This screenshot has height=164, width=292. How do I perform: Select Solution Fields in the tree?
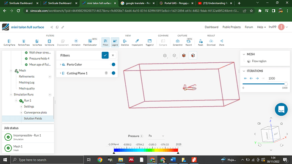33,118
